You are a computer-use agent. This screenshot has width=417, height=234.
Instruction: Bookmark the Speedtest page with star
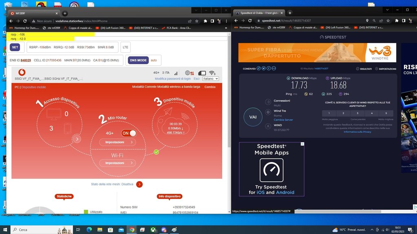pos(388,20)
